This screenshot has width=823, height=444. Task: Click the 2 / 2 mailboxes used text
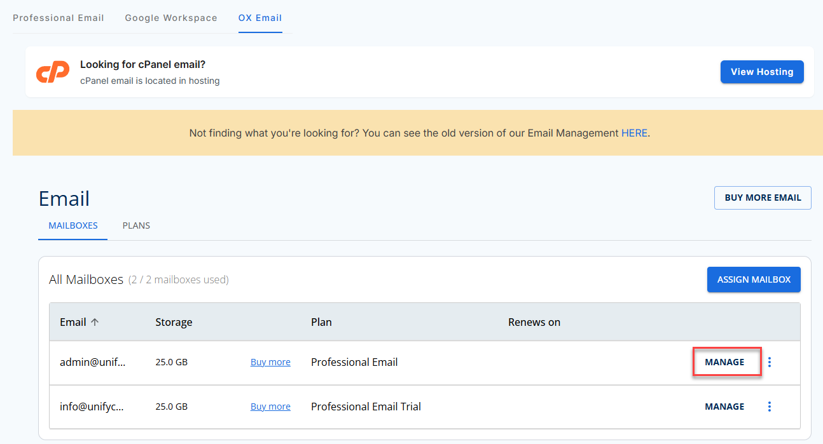point(179,279)
